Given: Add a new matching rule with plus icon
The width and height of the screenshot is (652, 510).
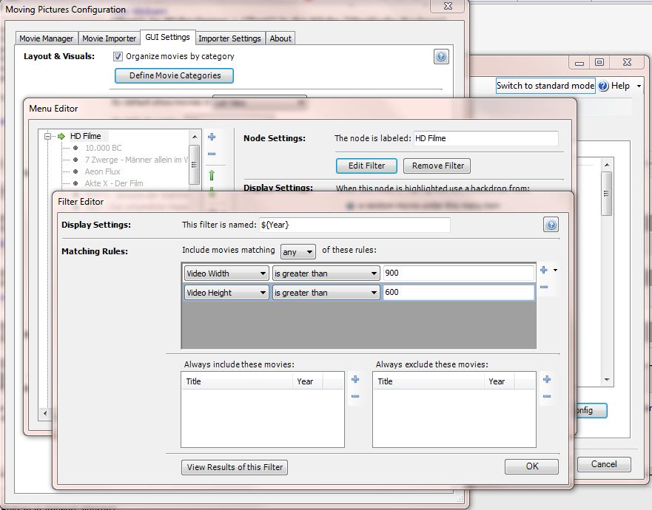Looking at the screenshot, I should (543, 270).
